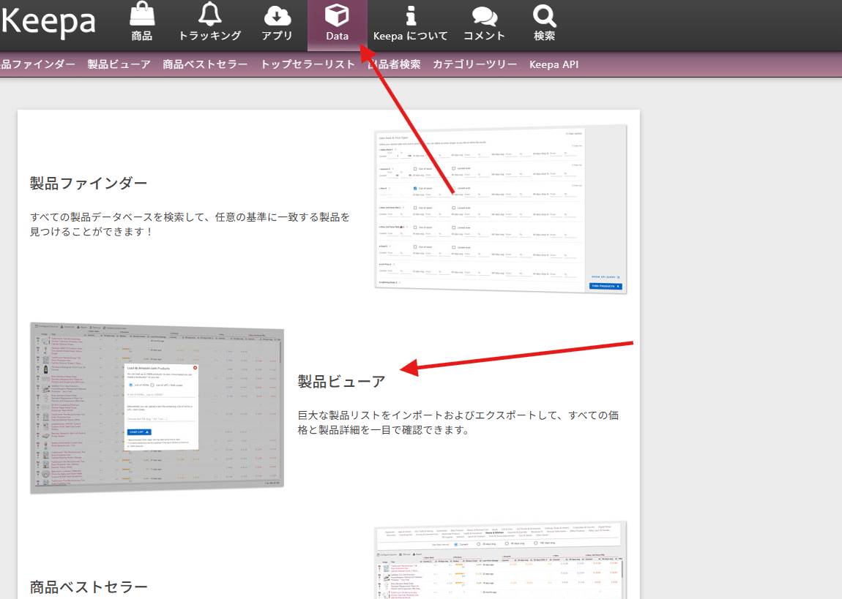This screenshot has width=842, height=599.
Task: Open the 製品ビューア menu entry
Action: (x=118, y=64)
